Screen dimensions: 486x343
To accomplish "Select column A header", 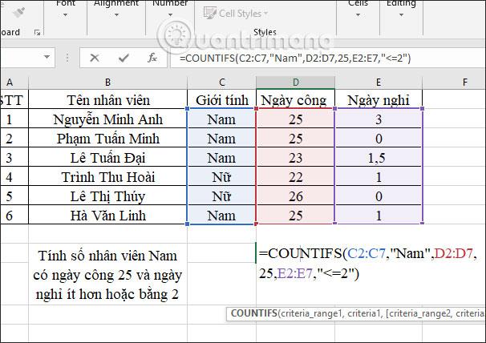I will [10, 83].
